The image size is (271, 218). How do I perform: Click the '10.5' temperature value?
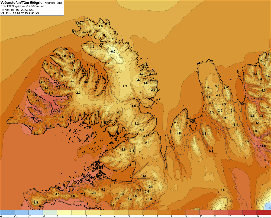tap(259, 99)
